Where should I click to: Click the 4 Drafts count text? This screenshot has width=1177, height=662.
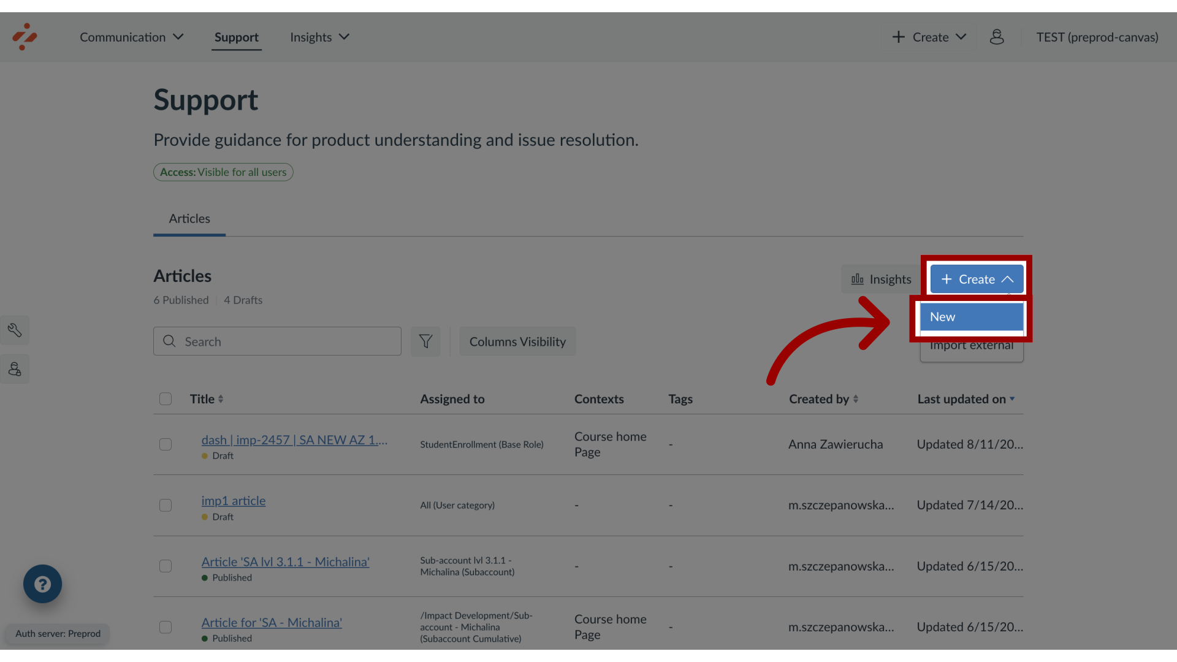pos(243,300)
